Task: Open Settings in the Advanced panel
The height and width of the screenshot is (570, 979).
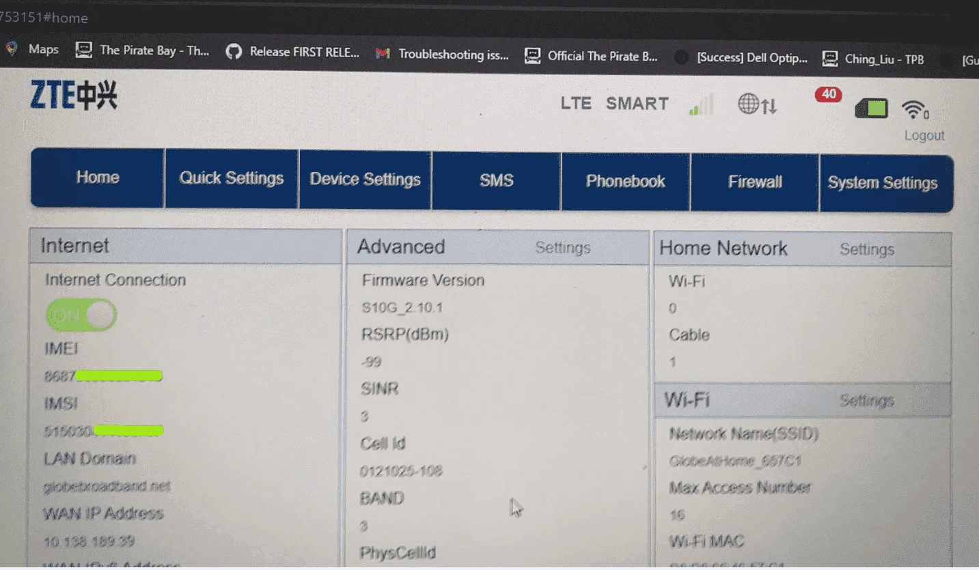Action: click(x=563, y=248)
